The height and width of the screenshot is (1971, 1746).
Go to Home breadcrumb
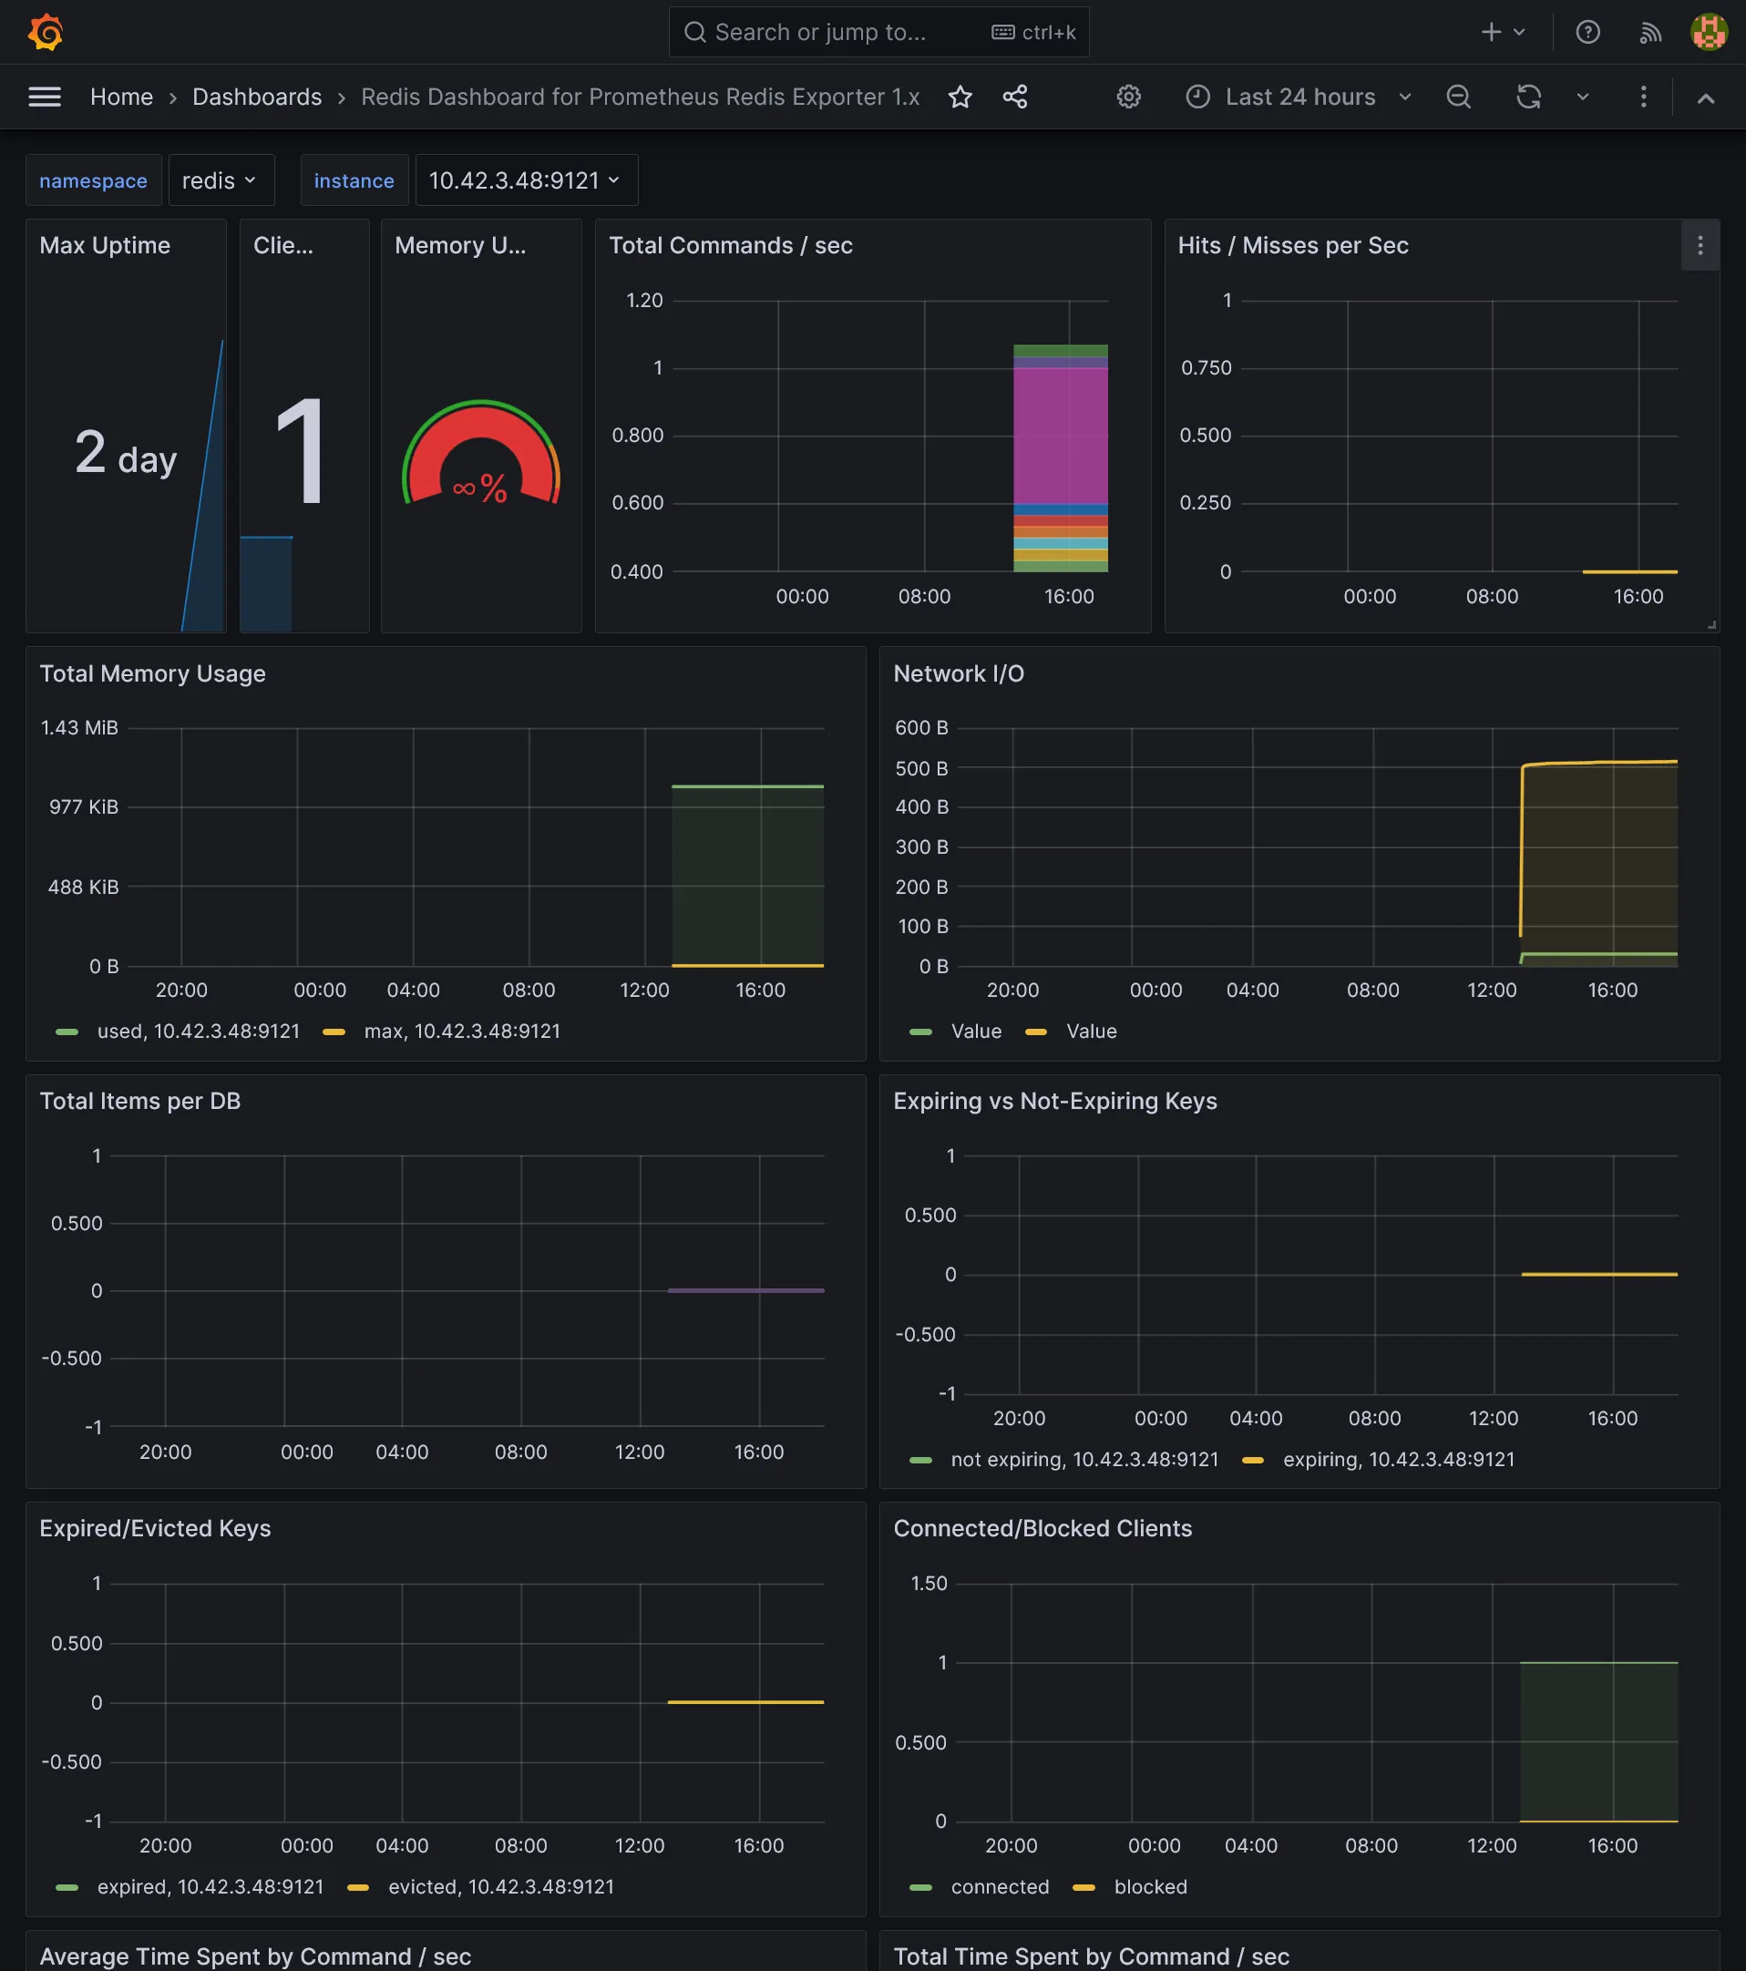click(x=121, y=97)
